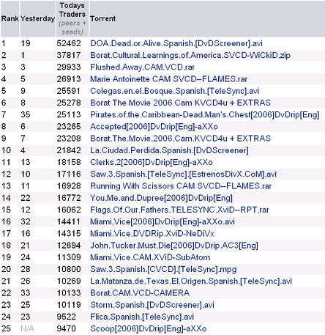The width and height of the screenshot is (325, 335).
Task: Click the Torrent column header
Action: click(x=103, y=19)
